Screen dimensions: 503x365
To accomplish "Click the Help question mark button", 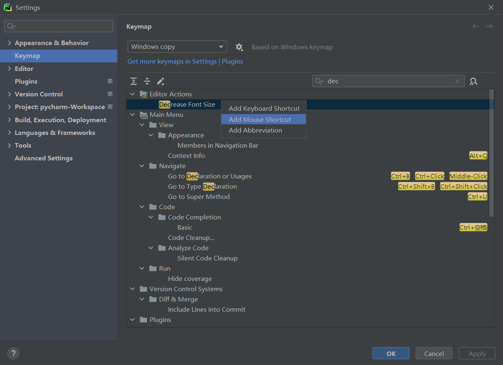I will coord(13,353).
